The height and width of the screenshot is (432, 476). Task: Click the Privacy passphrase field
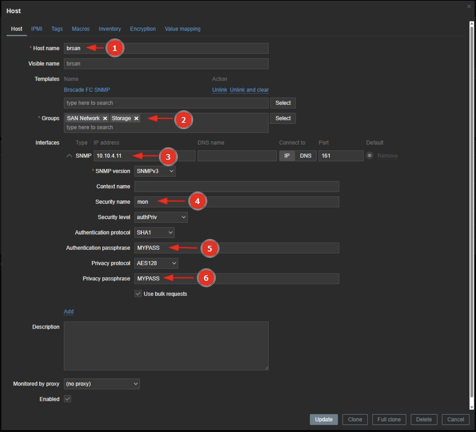point(237,279)
